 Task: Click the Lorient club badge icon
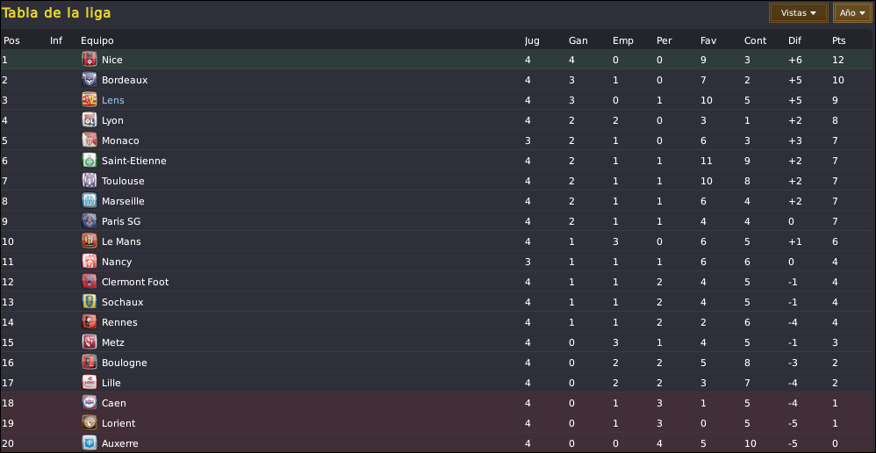89,423
